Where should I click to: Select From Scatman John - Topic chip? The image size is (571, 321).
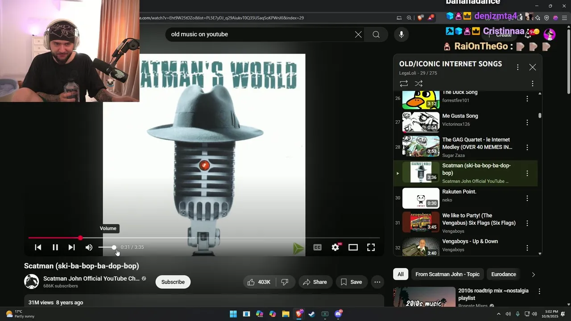click(447, 274)
